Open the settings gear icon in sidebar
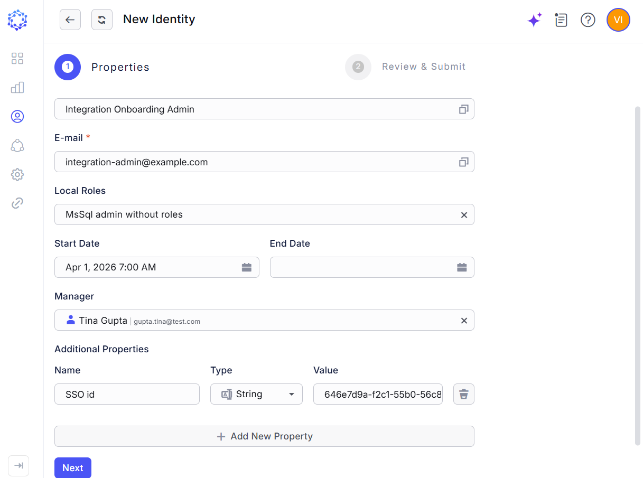Image resolution: width=643 pixels, height=478 pixels. [17, 174]
